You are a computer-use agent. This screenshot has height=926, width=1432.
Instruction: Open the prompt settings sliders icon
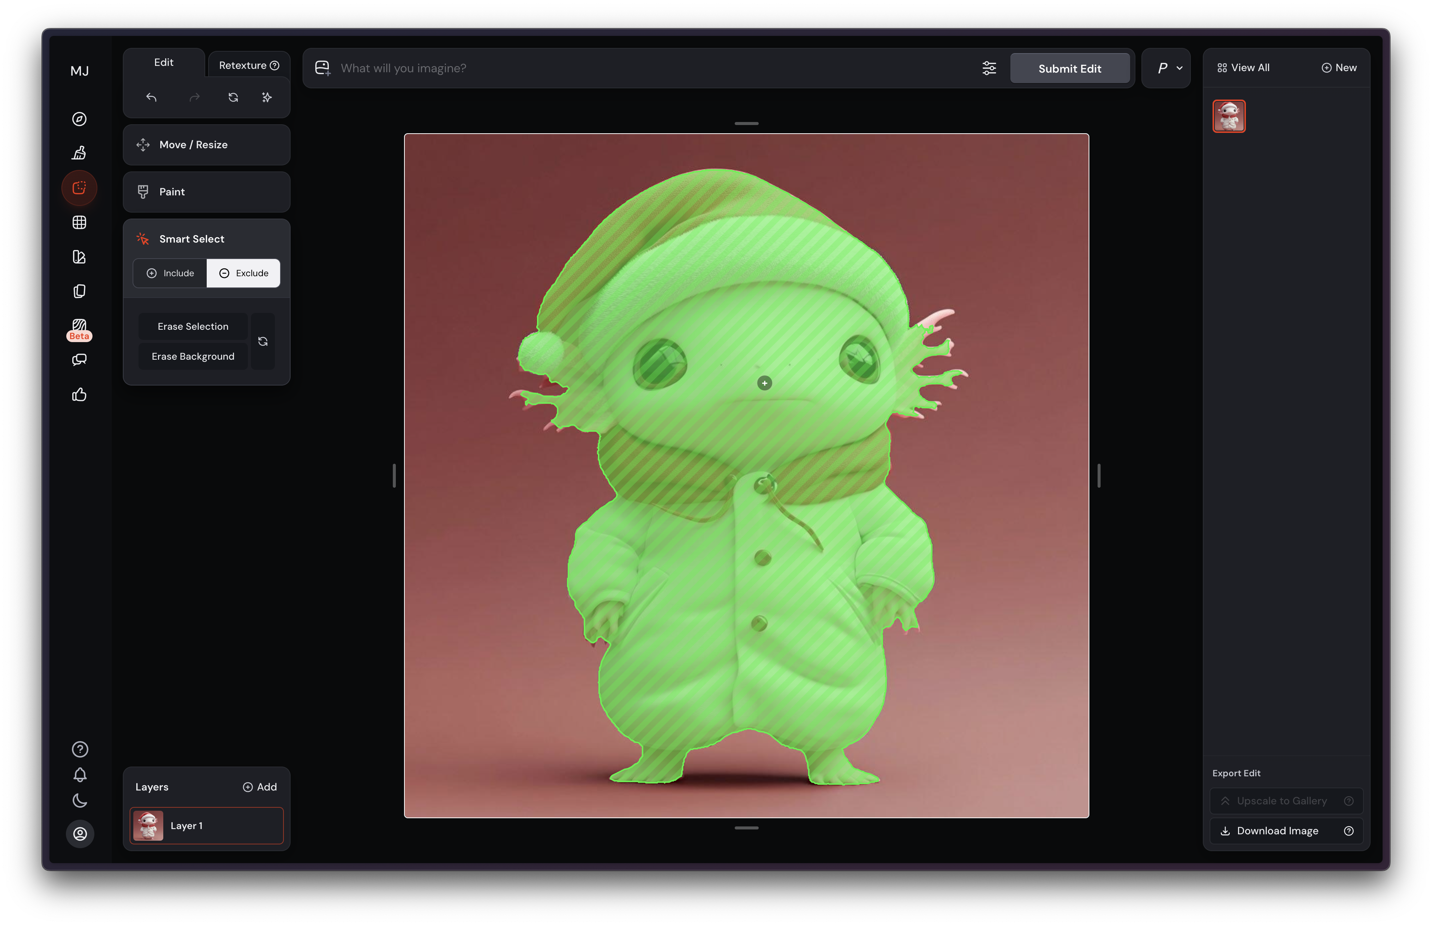tap(989, 68)
